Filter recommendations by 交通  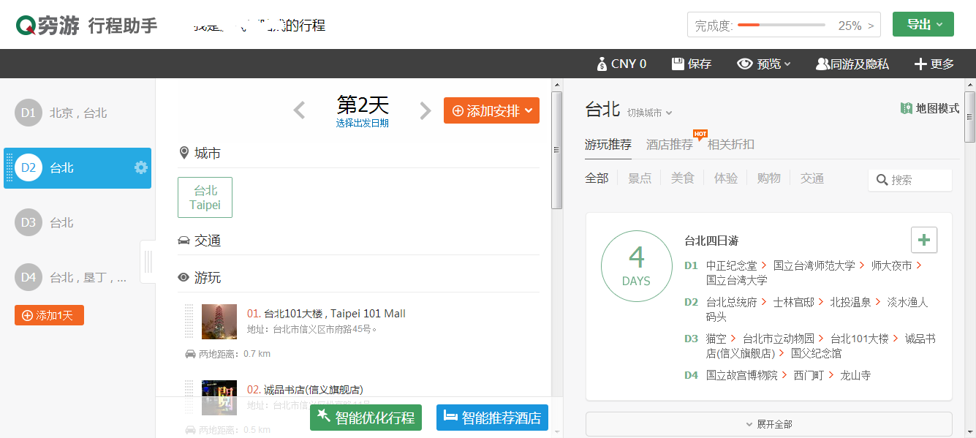pos(812,178)
